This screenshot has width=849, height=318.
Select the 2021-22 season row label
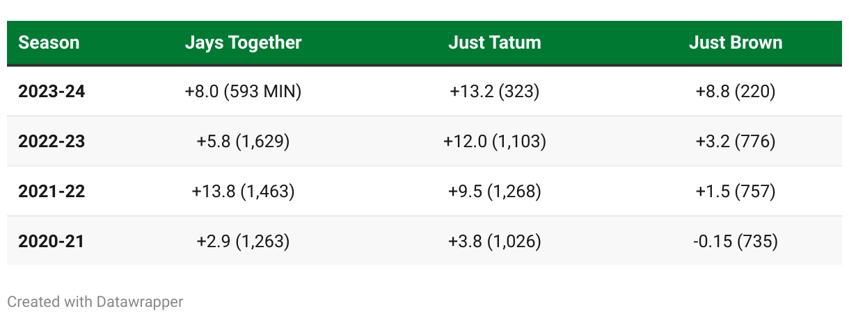coord(51,191)
